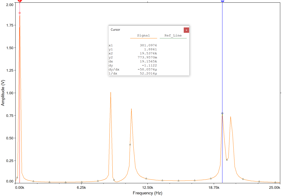
Task: Click the dy/dx readout value
Action: point(147,69)
